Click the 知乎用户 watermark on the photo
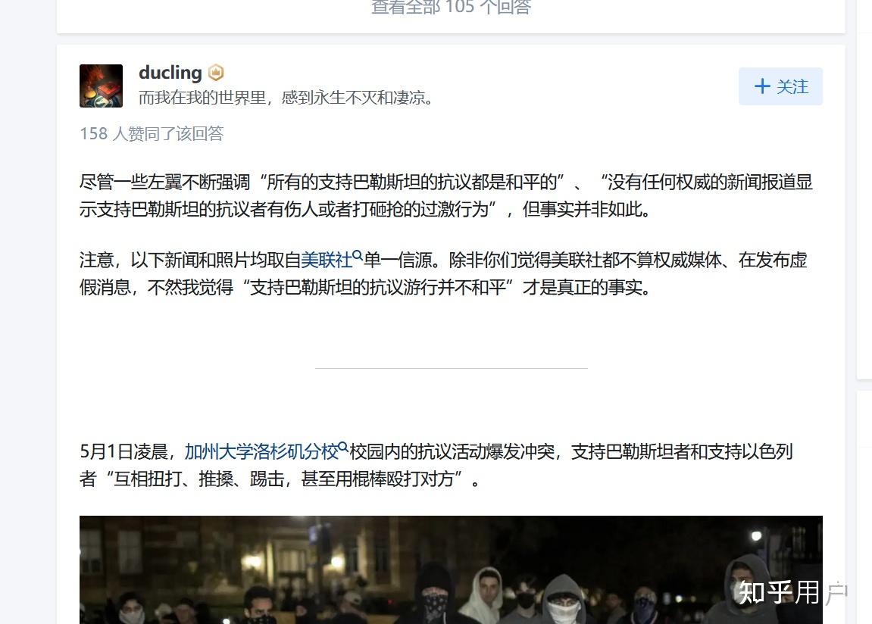The image size is (872, 624). tap(793, 592)
